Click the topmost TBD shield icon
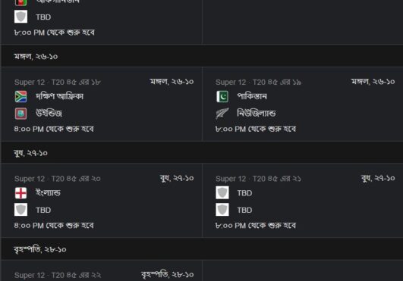403x281 pixels. (x=20, y=17)
